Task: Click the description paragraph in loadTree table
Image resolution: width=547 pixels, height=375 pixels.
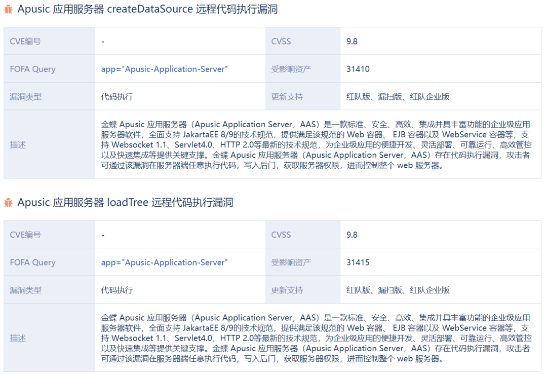Action: tap(317, 339)
